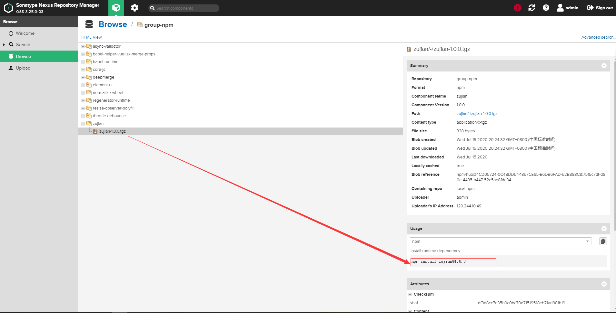The width and height of the screenshot is (616, 313).
Task: Switch to HTML View
Action: coord(91,37)
